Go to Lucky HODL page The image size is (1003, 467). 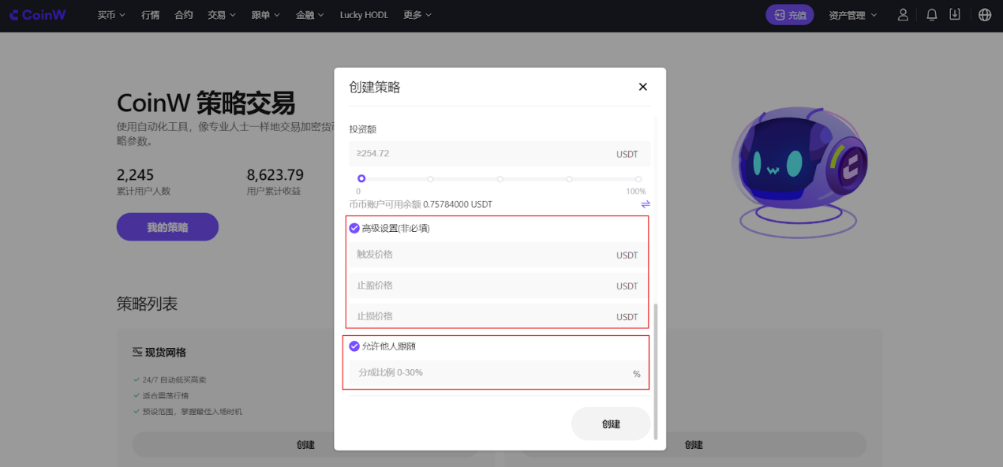coord(364,15)
